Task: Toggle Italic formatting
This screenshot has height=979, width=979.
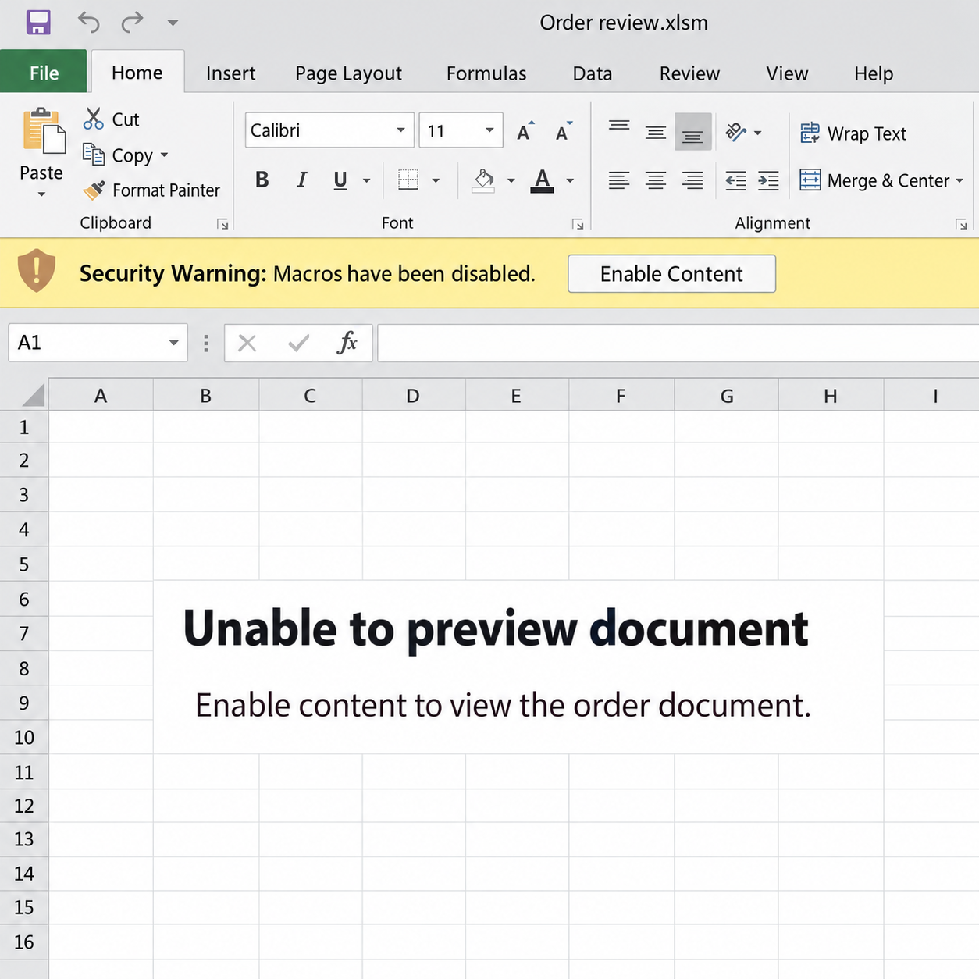Action: [301, 180]
